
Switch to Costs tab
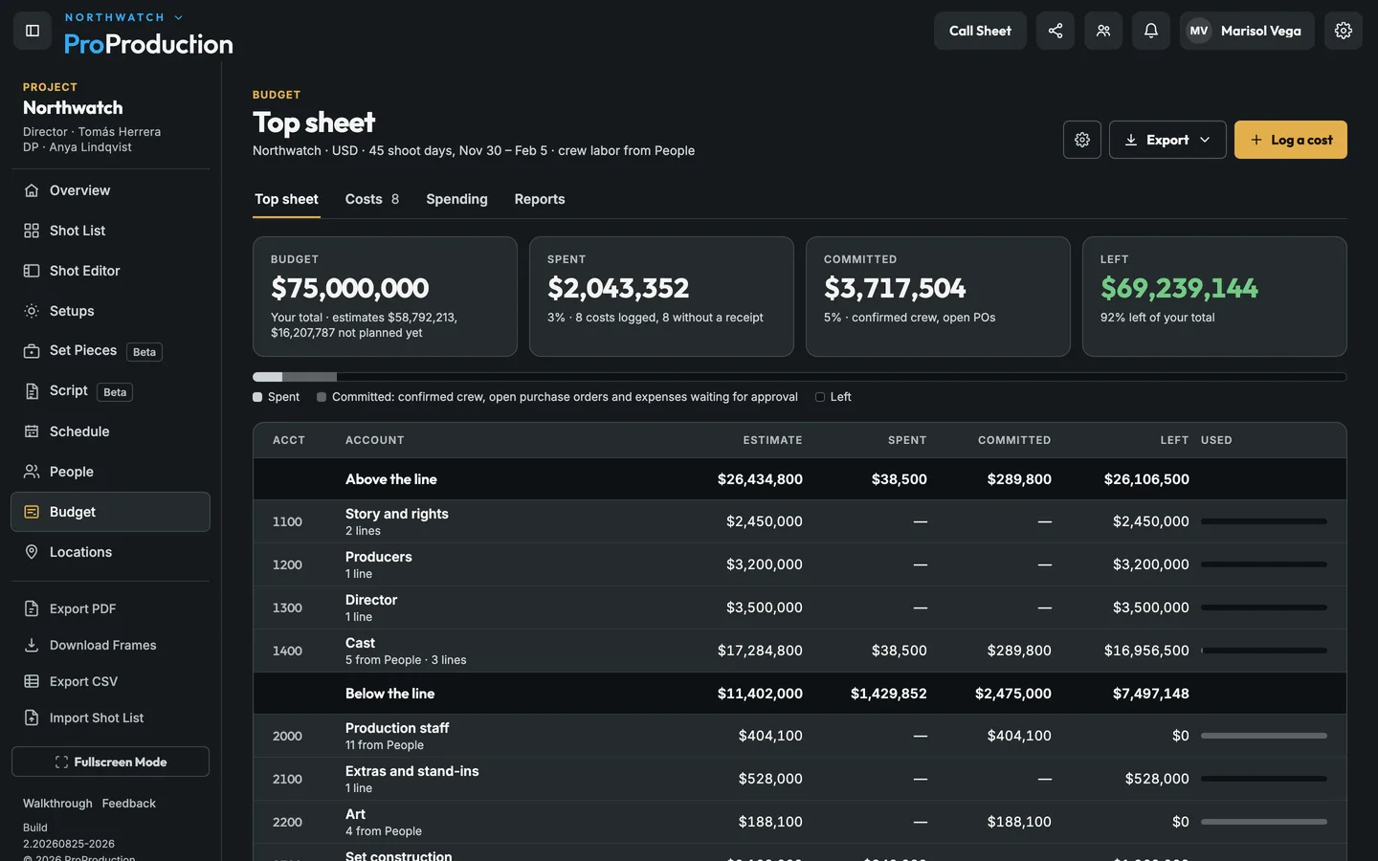coord(372,199)
